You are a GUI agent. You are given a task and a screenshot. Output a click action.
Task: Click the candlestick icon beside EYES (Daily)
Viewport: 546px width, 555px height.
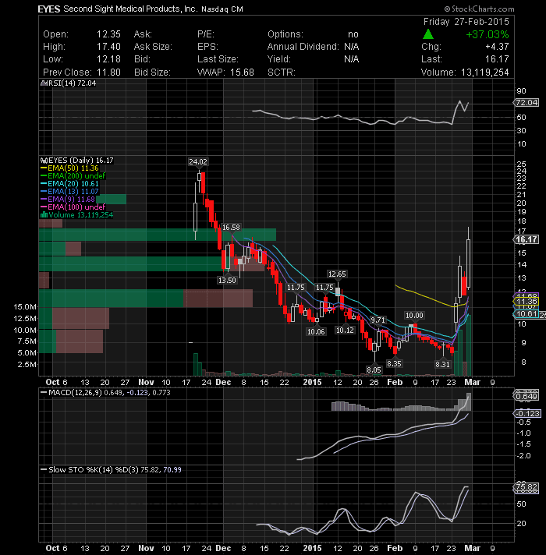[x=44, y=161]
